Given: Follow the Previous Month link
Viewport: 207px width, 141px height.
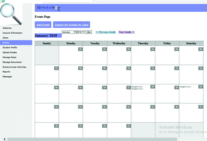Looking at the screenshot, I should pos(106,32).
